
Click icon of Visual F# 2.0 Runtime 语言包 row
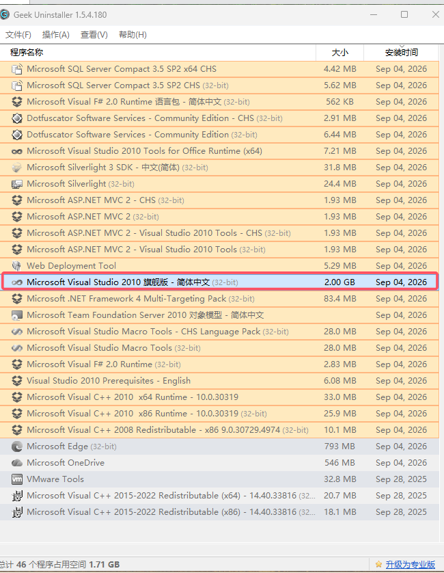[x=17, y=102]
